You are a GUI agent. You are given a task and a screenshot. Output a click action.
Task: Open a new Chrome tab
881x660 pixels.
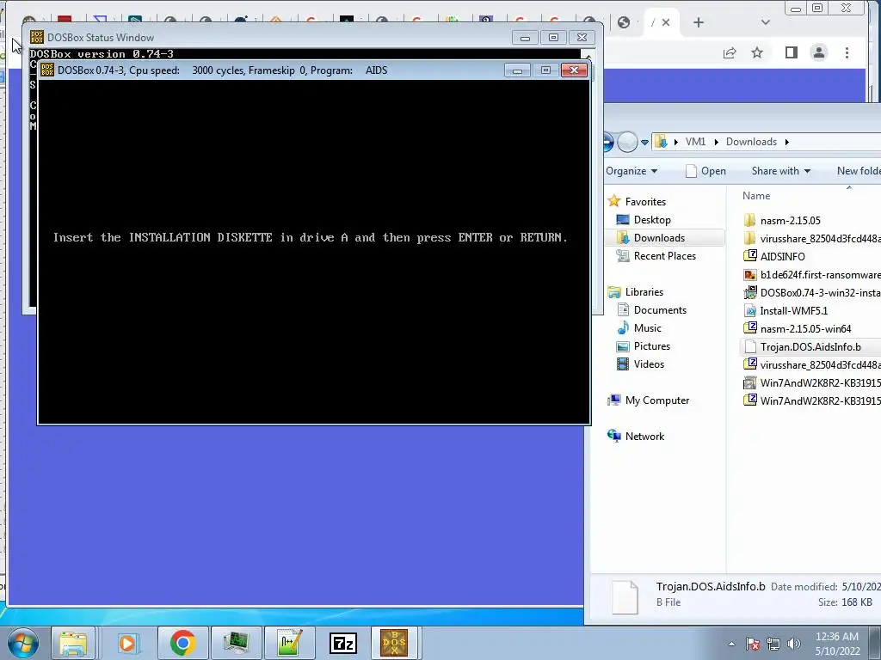click(x=699, y=22)
